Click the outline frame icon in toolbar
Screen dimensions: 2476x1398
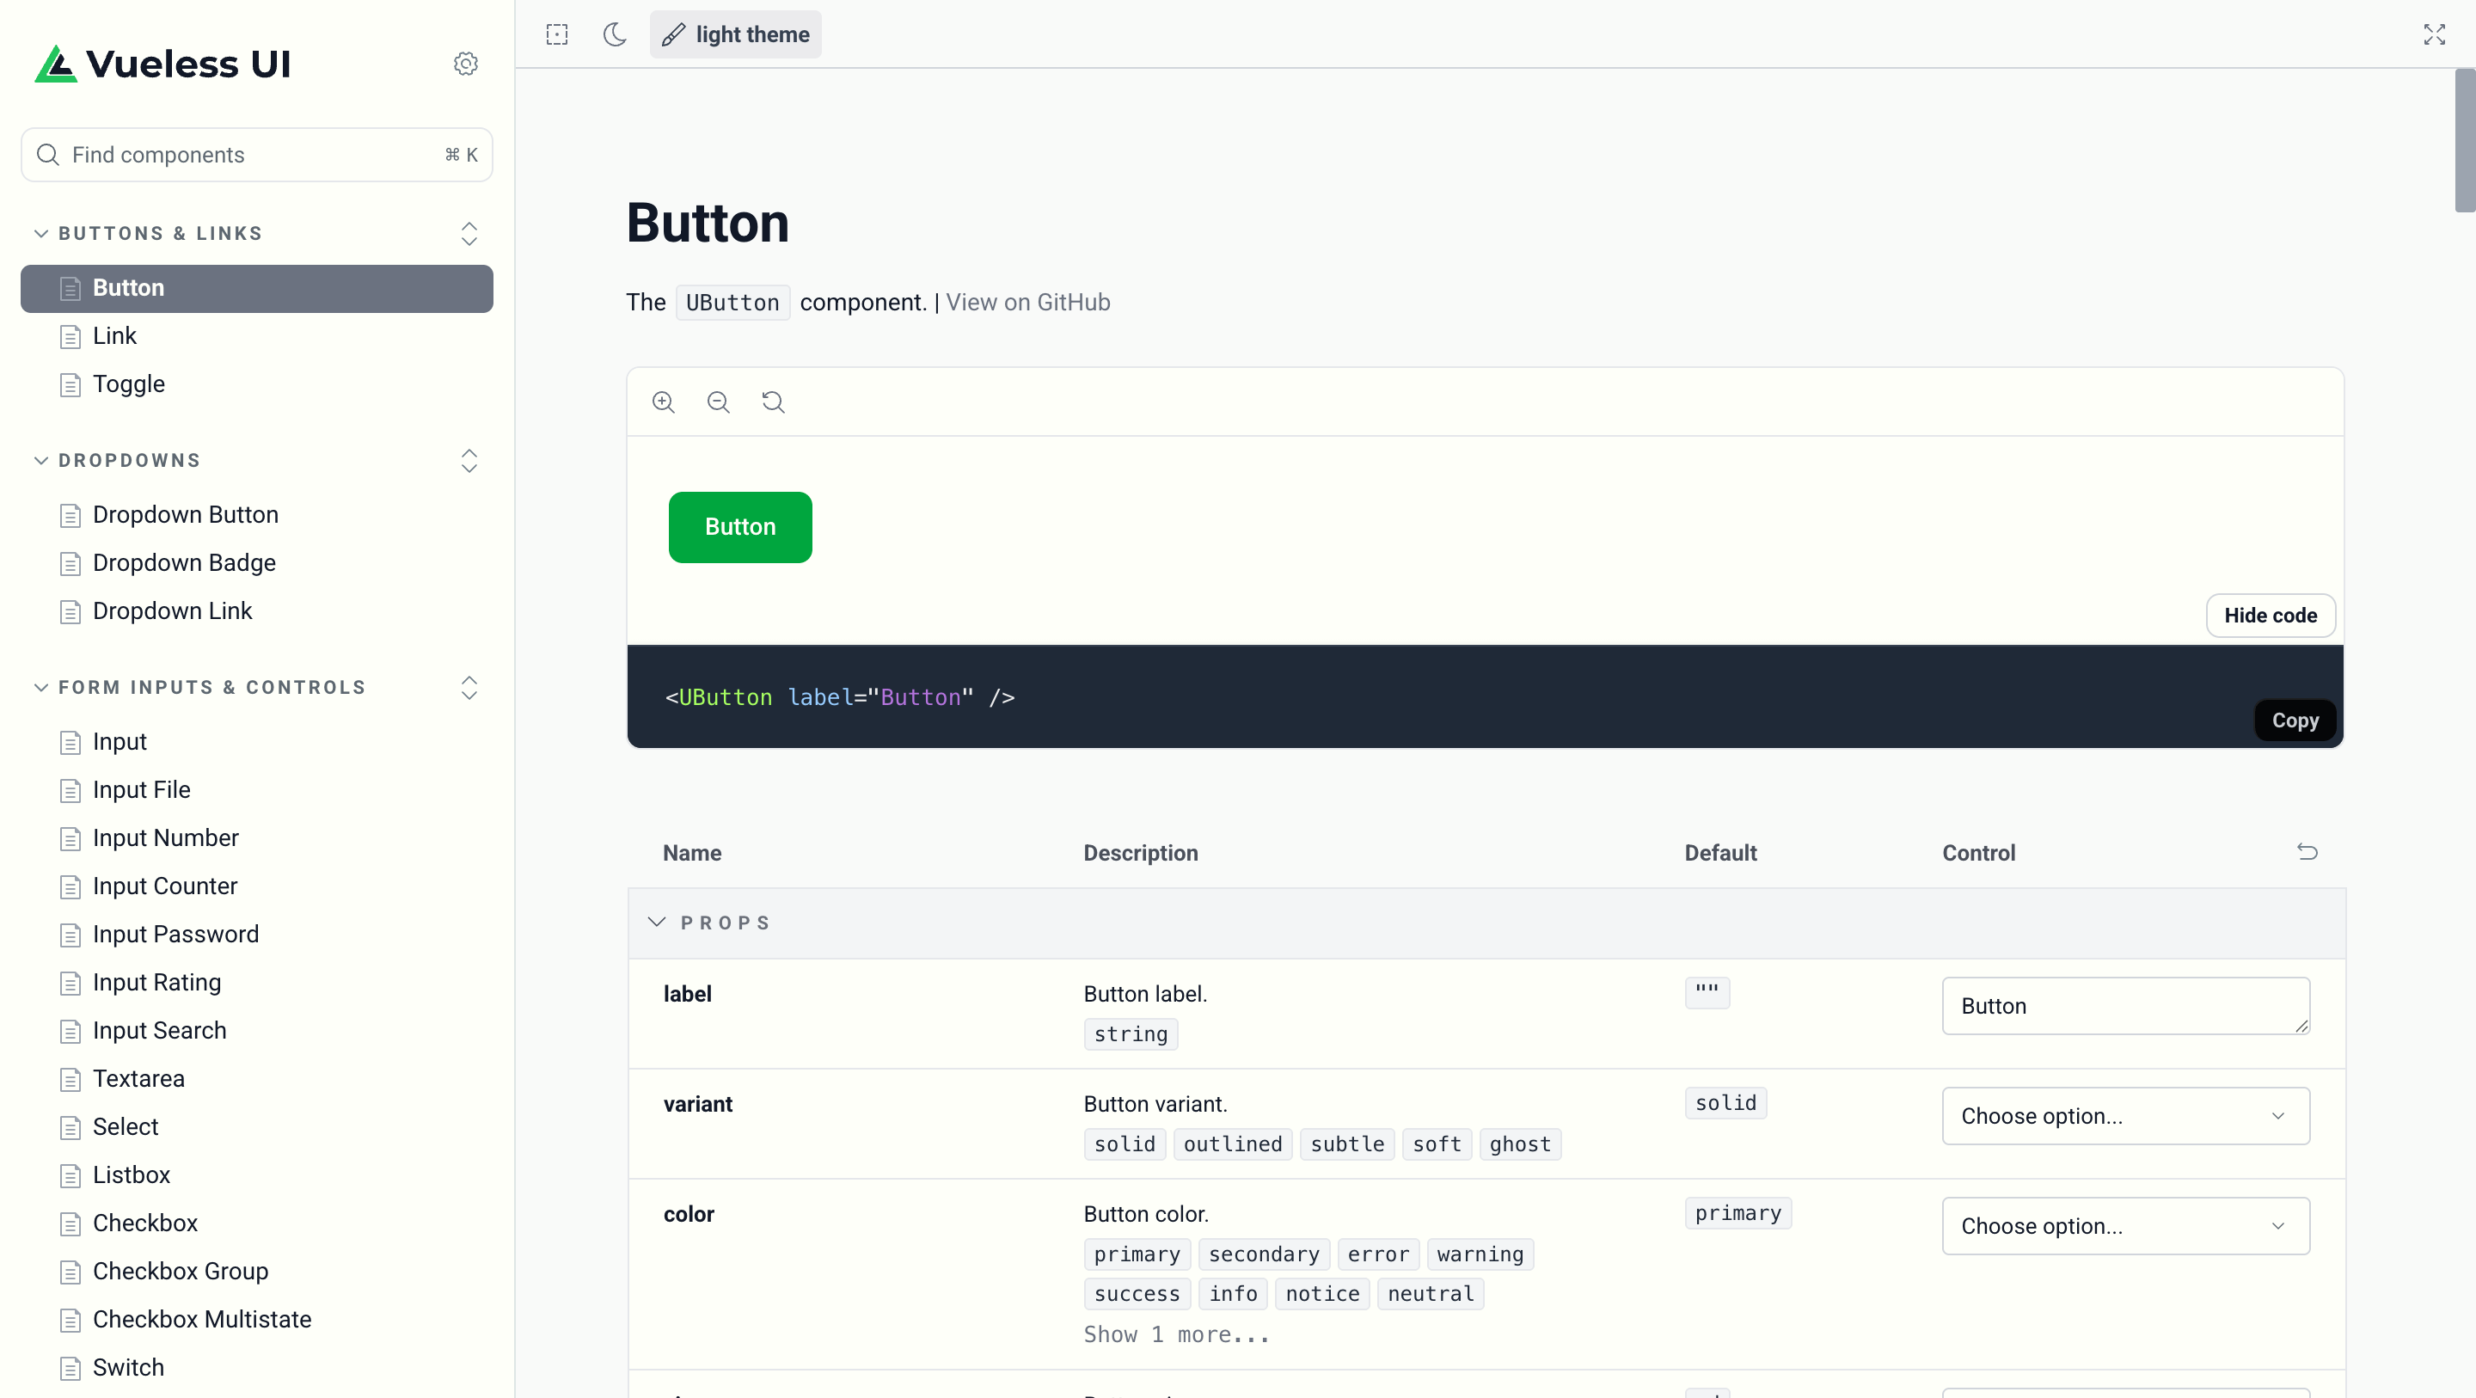tap(557, 34)
